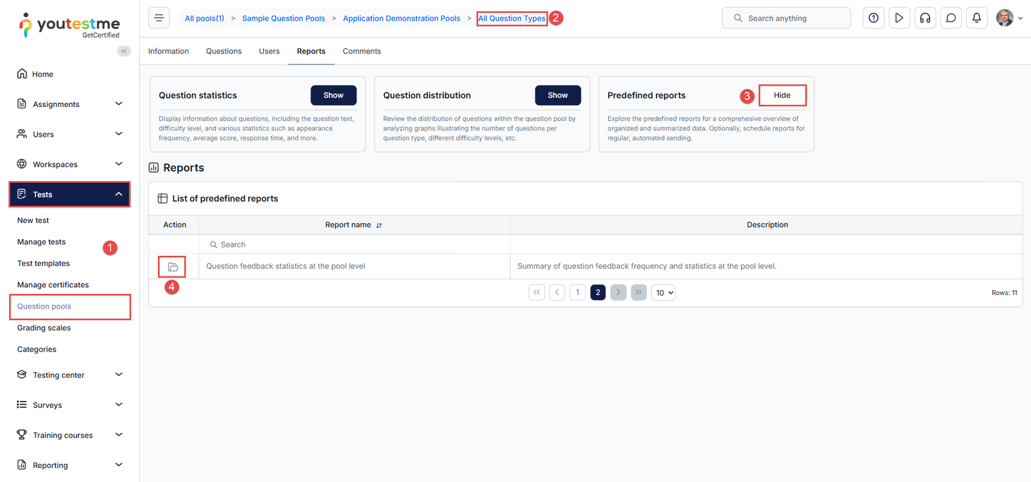The image size is (1031, 482).
Task: Open the notifications bell icon
Action: [976, 18]
